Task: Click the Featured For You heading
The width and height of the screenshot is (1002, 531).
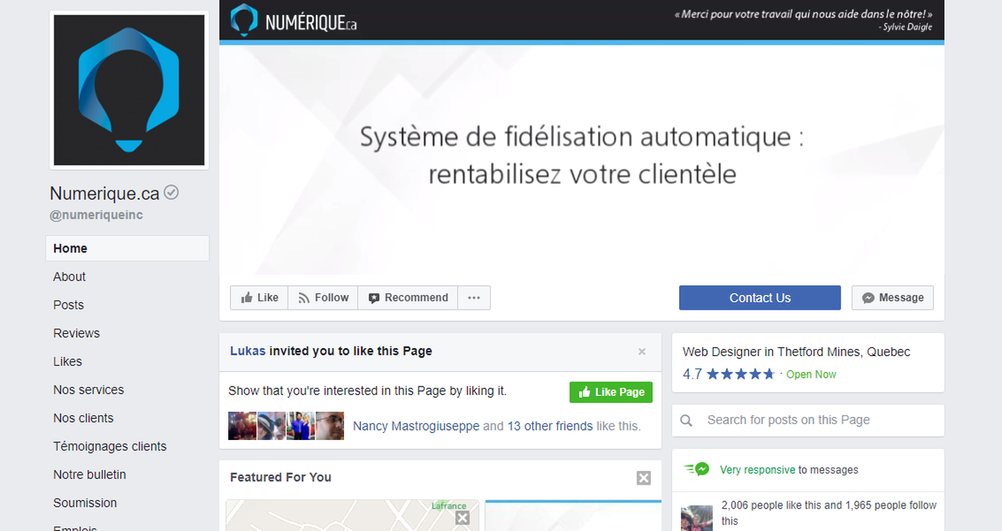Action: (x=281, y=477)
